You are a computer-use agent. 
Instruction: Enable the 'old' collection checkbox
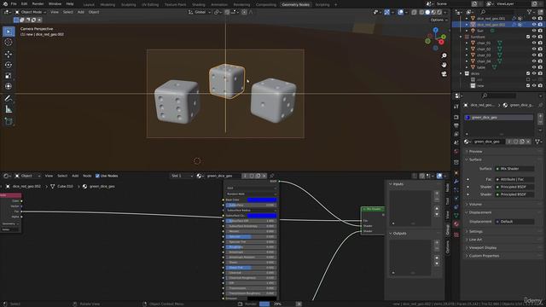528,79
